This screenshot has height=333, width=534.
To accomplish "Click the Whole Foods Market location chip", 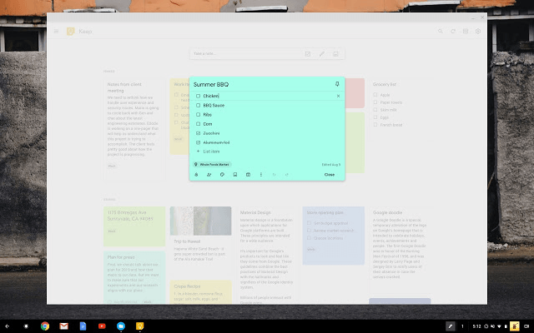I will pos(212,165).
